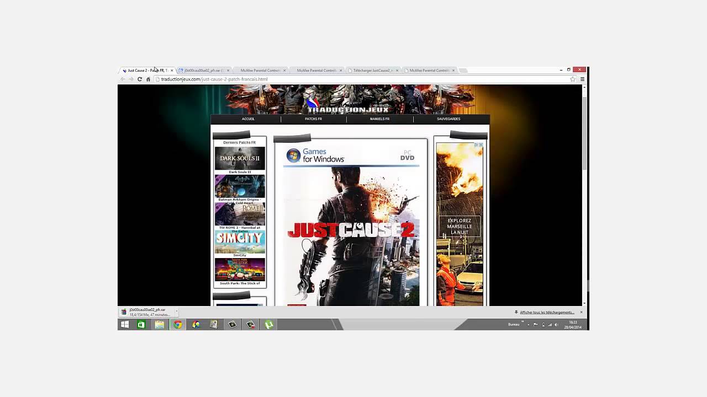Image resolution: width=707 pixels, height=397 pixels.
Task: Open the SAUVEGARDES menu item
Action: [x=449, y=119]
